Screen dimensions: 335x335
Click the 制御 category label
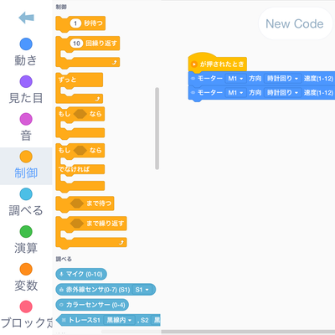pos(26,173)
